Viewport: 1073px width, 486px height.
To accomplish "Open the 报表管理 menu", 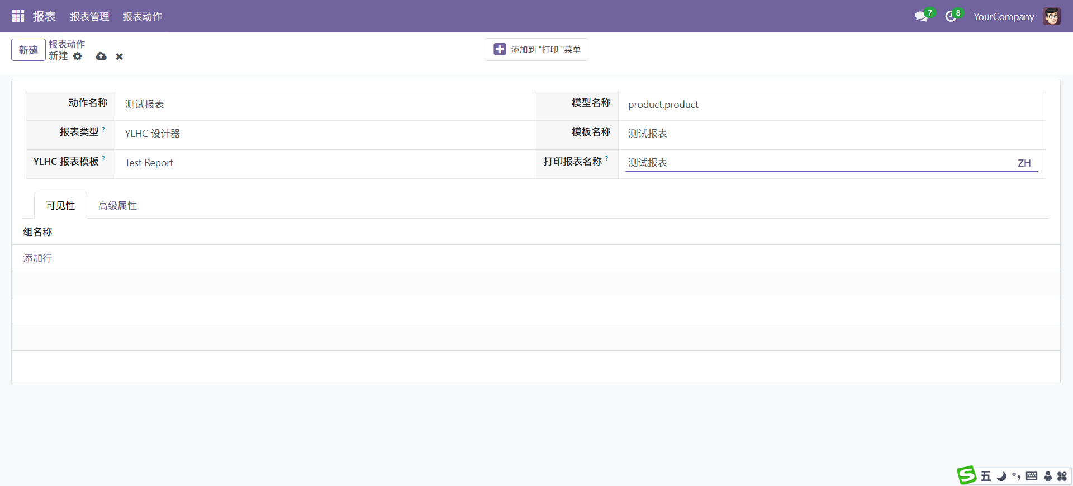I will pos(89,17).
